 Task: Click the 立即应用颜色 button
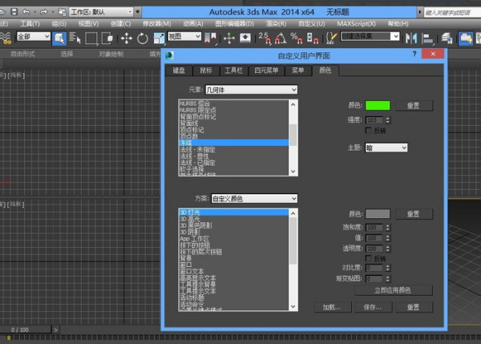(394, 290)
